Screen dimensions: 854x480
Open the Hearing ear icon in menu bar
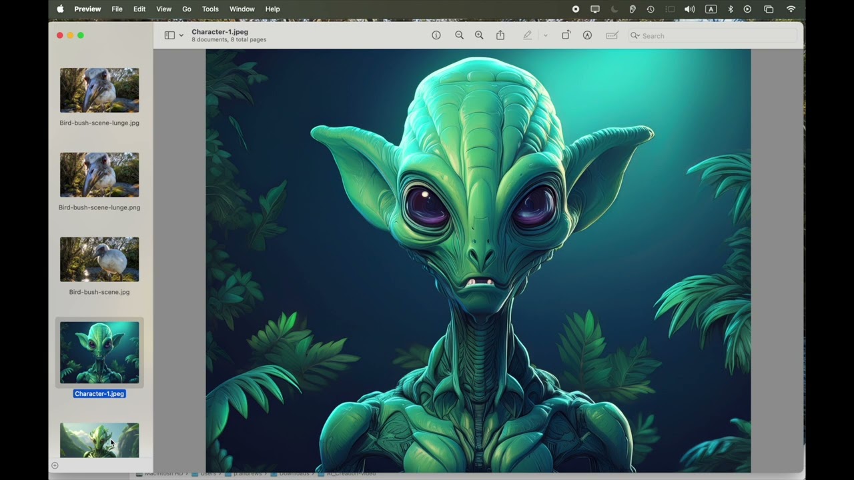tap(632, 9)
